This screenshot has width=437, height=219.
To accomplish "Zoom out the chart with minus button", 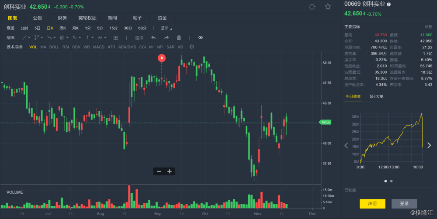I will (159, 171).
